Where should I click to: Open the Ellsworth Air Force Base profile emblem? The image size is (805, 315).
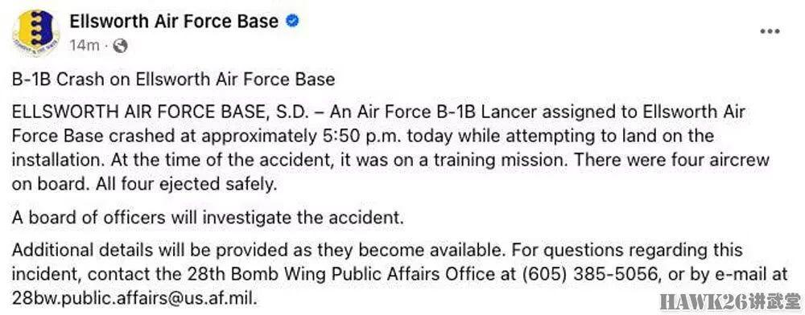coord(35,33)
